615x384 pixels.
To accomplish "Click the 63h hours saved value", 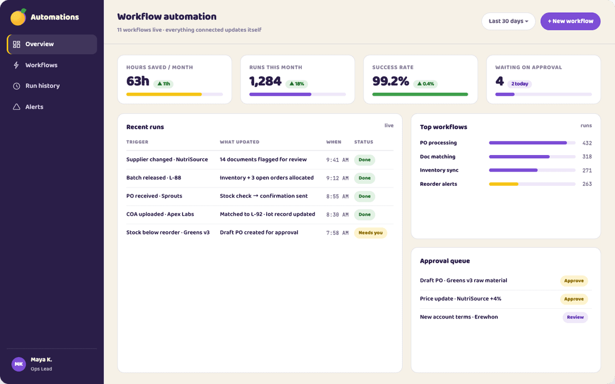I will click(138, 81).
